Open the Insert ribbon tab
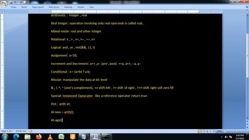The height and width of the screenshot is (140, 249). pos(24,7)
